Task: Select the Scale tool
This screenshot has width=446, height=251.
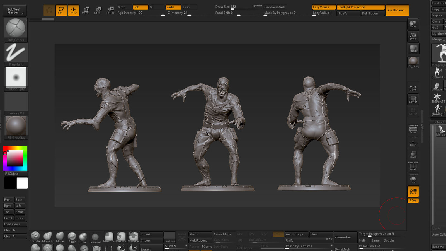Action: (98, 10)
